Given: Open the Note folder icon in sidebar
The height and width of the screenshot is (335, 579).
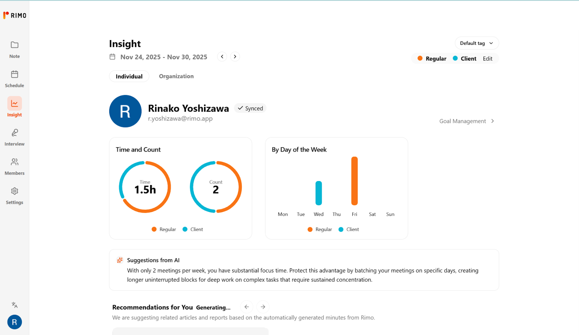Looking at the screenshot, I should (x=14, y=45).
